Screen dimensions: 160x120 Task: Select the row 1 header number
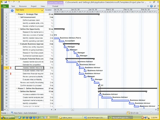coord(6,14)
